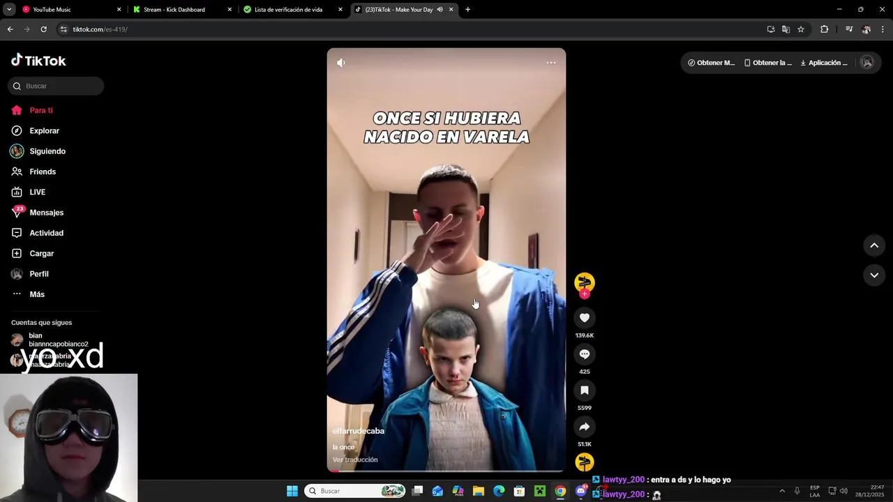Reload the TikTok page

[43, 29]
